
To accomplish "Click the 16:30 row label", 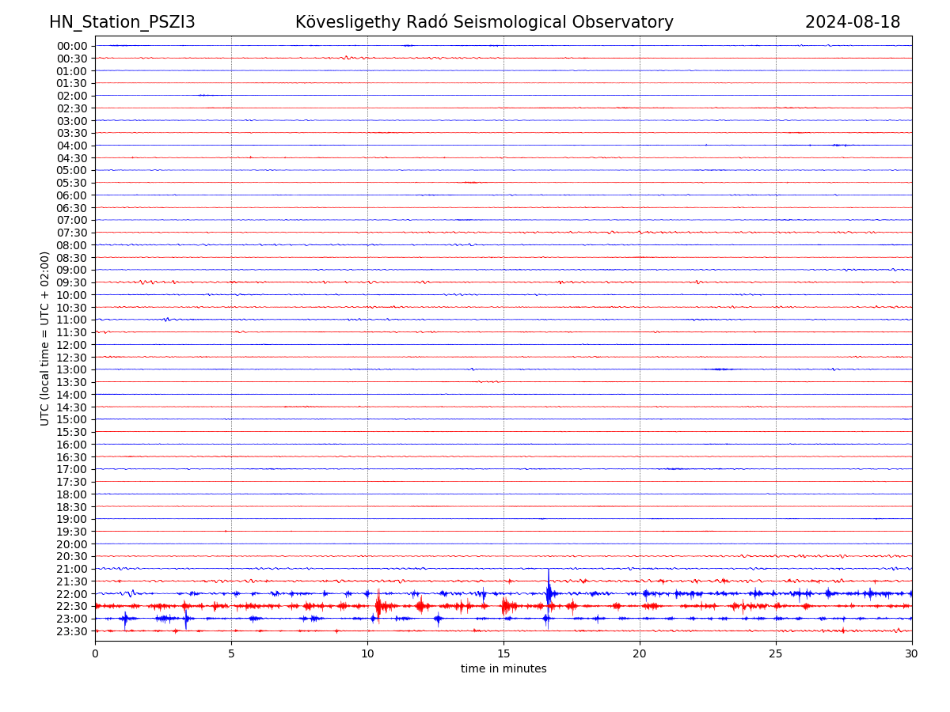I will coord(72,456).
